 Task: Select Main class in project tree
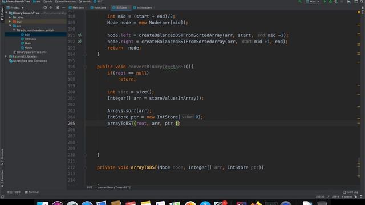(x=26, y=43)
